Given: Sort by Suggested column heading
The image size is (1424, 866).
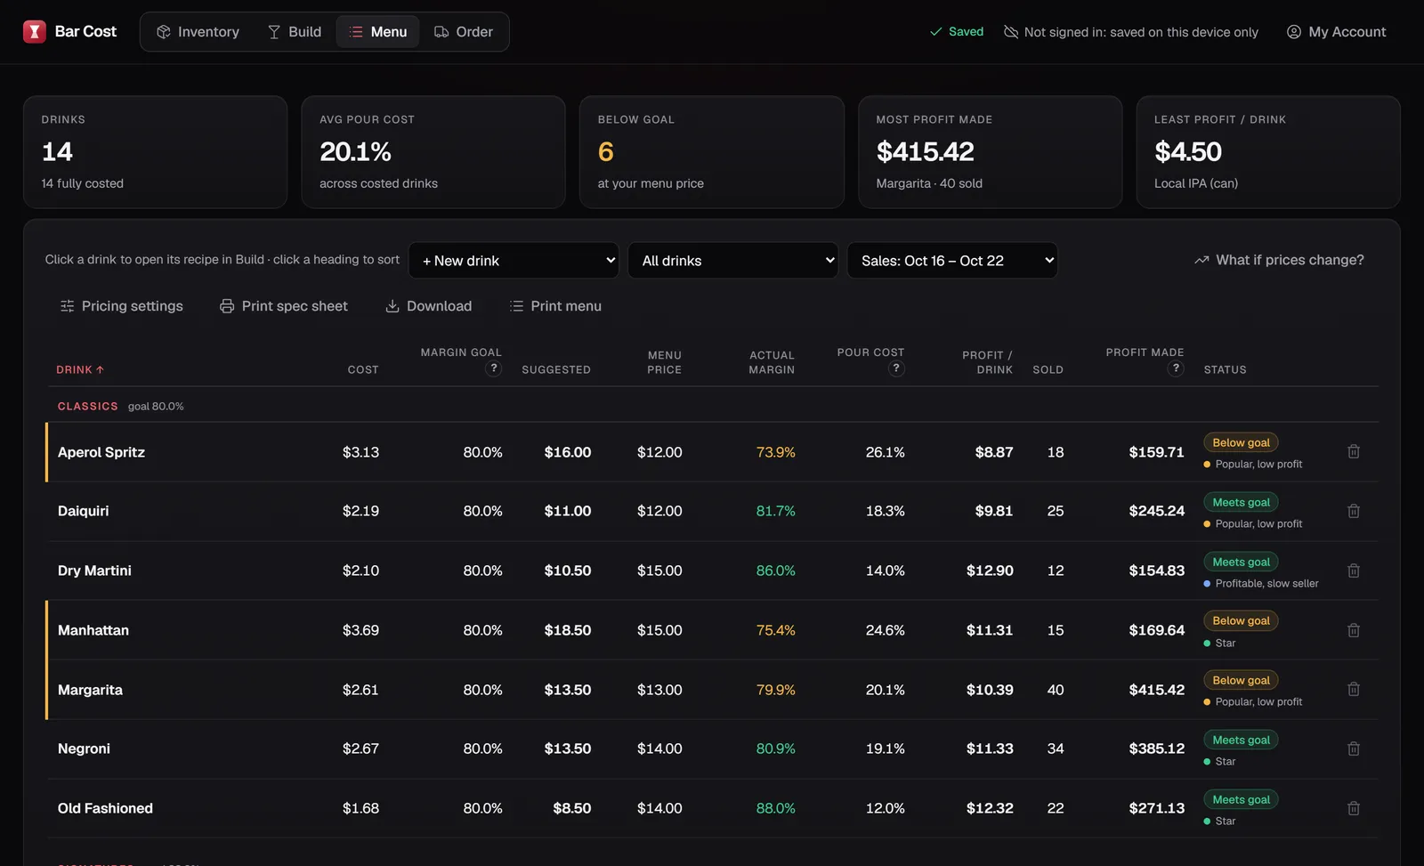Looking at the screenshot, I should pos(556,369).
